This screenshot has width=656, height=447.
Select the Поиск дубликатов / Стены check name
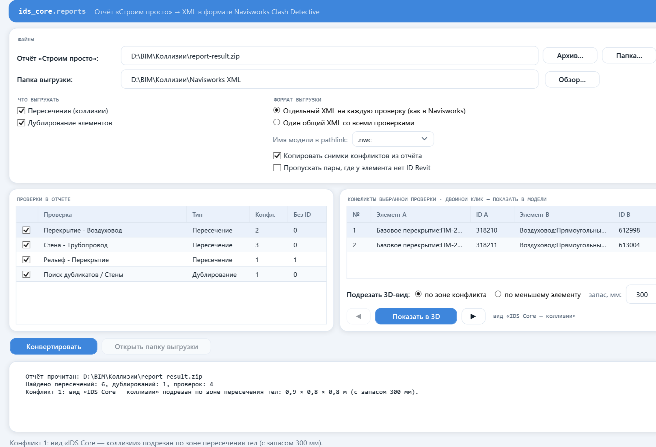(83, 274)
